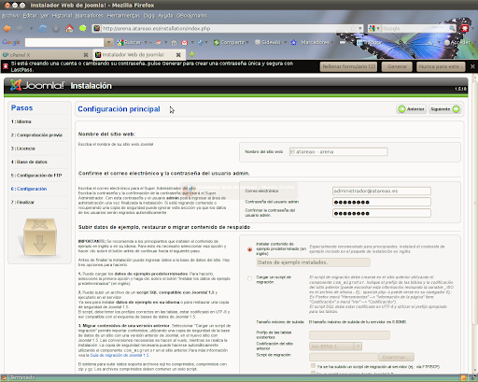Open the search engine selector dropdown

(378, 28)
